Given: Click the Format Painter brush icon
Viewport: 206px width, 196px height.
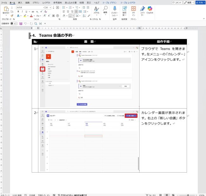Looking at the screenshot, I should [x=12, y=15].
